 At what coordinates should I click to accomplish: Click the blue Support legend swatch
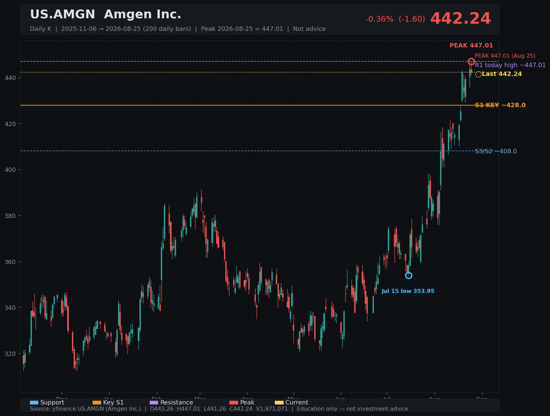[x=34, y=402]
